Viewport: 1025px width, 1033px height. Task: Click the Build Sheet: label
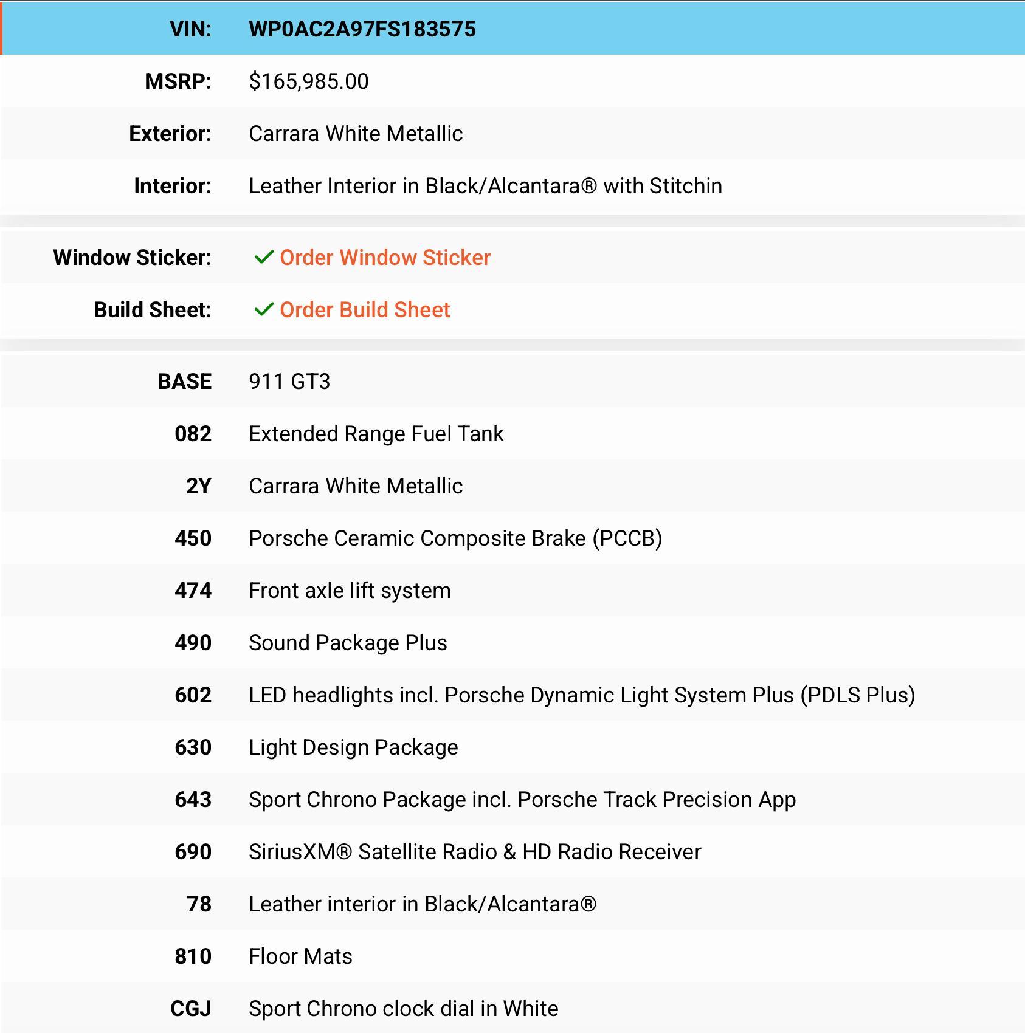click(x=153, y=310)
